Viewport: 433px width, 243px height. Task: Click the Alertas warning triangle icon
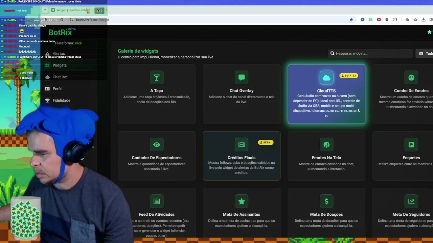point(47,54)
